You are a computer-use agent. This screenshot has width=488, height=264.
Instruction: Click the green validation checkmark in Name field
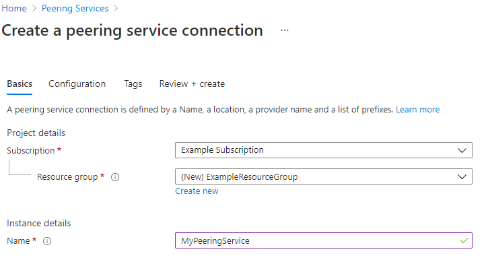pos(464,240)
